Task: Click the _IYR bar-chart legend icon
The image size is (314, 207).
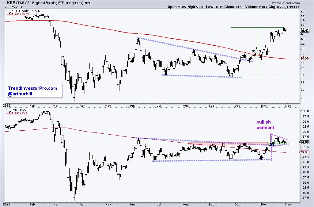Action: pyautogui.click(x=7, y=109)
